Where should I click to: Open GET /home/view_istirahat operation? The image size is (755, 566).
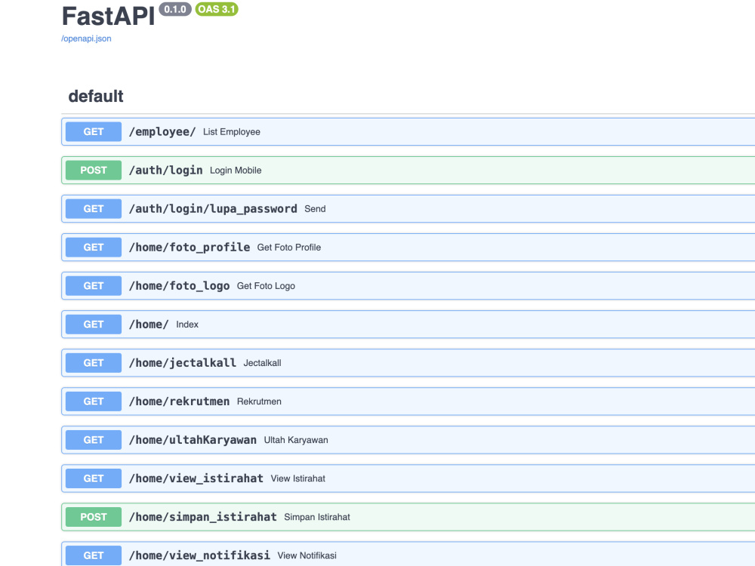408,478
